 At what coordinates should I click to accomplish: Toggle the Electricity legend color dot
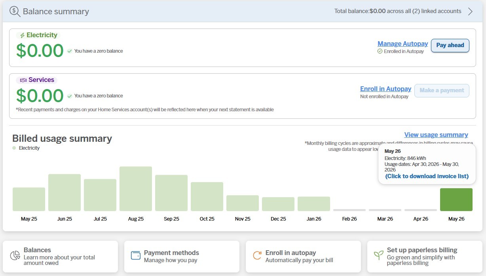14,148
